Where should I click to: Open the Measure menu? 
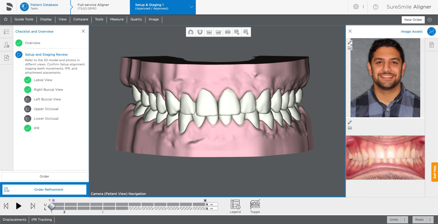pos(117,19)
